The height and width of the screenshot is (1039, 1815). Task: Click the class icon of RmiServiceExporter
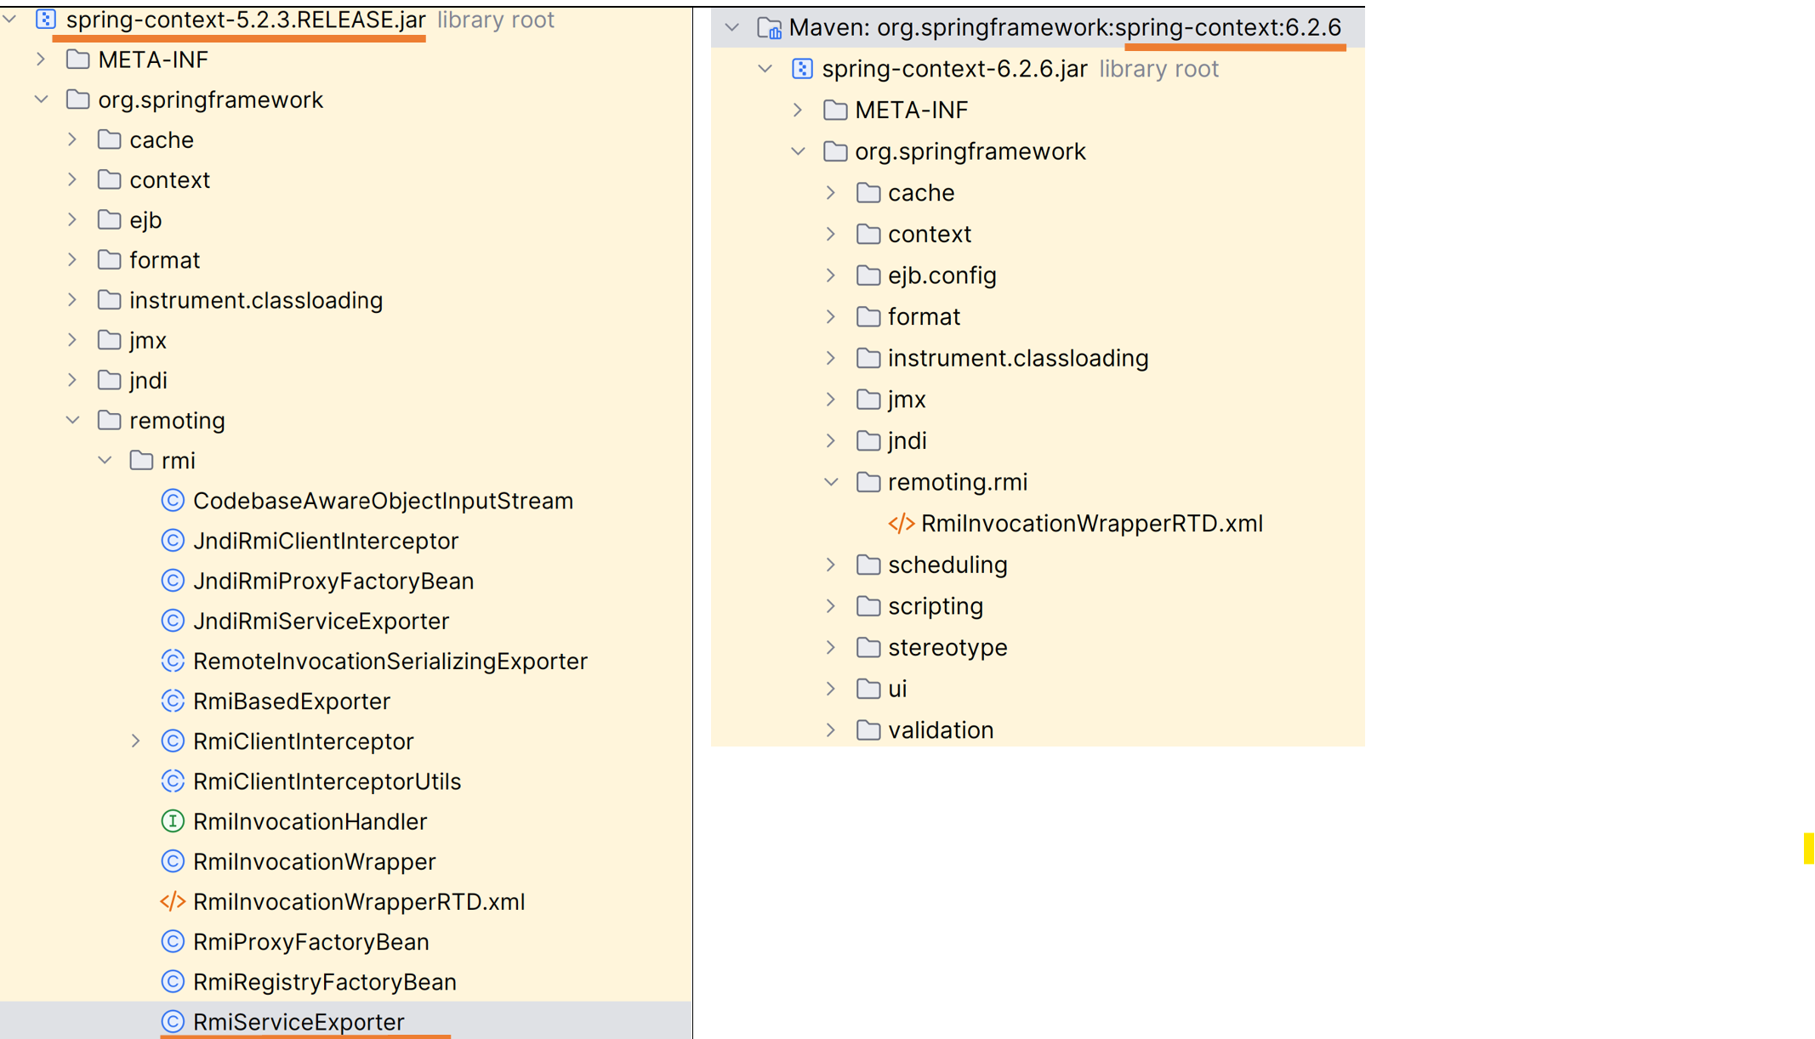[173, 1021]
